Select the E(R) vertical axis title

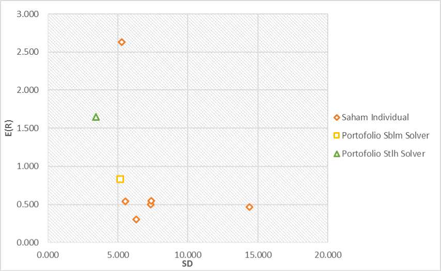point(9,128)
